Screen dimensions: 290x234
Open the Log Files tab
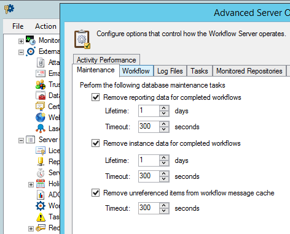click(x=170, y=71)
